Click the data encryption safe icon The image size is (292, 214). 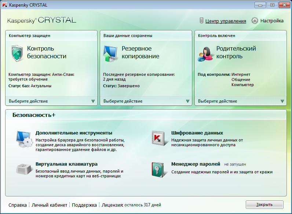[158, 138]
